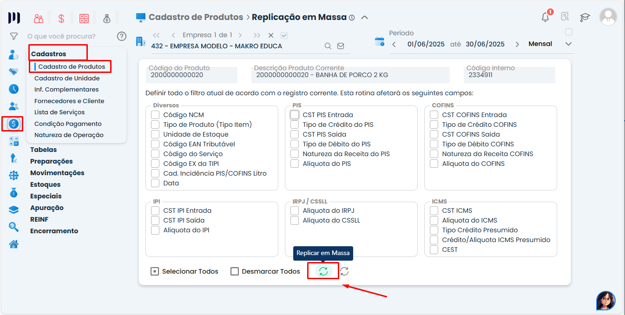The height and width of the screenshot is (315, 625).
Task: Click the filter funnel icon
Action: (x=14, y=36)
